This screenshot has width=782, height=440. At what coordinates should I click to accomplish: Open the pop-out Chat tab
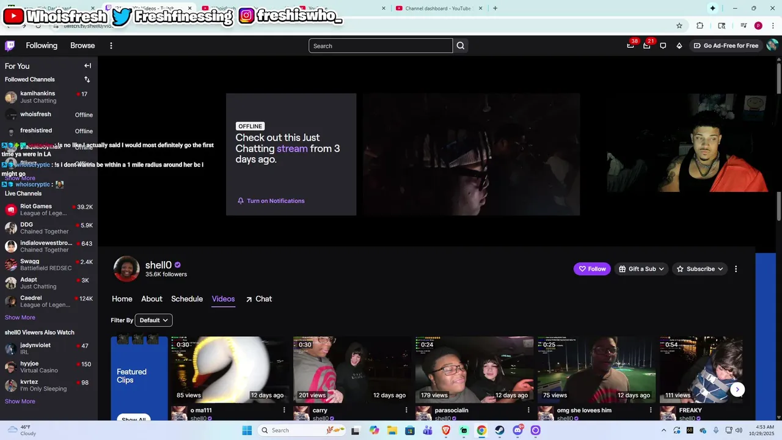point(259,299)
